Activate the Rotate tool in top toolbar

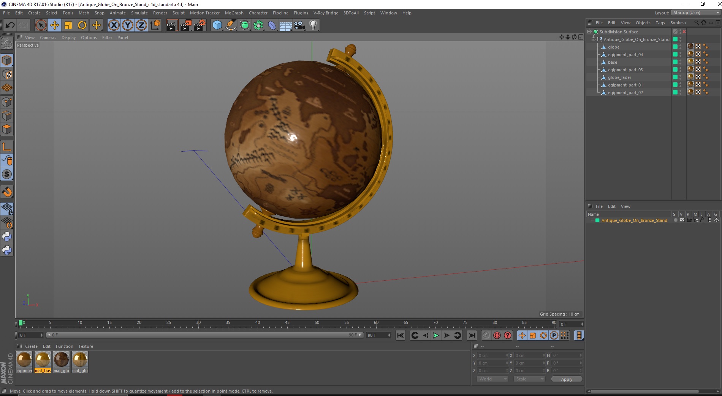point(82,25)
